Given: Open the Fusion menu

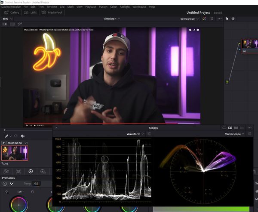Looking at the screenshot, I should (x=102, y=7).
